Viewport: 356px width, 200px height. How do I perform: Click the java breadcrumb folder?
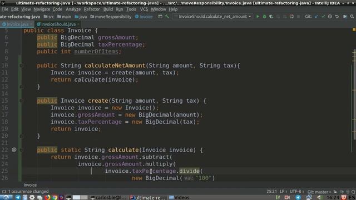point(81,17)
